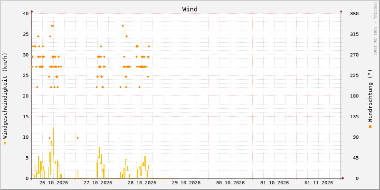Click the date label 26.10.2026

pyautogui.click(x=54, y=183)
